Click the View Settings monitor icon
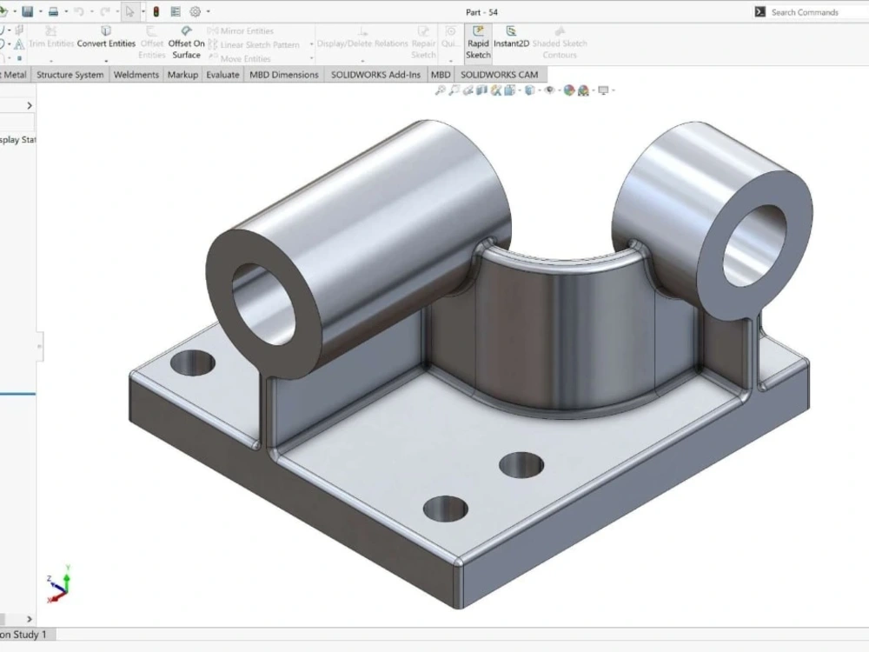 (x=603, y=90)
